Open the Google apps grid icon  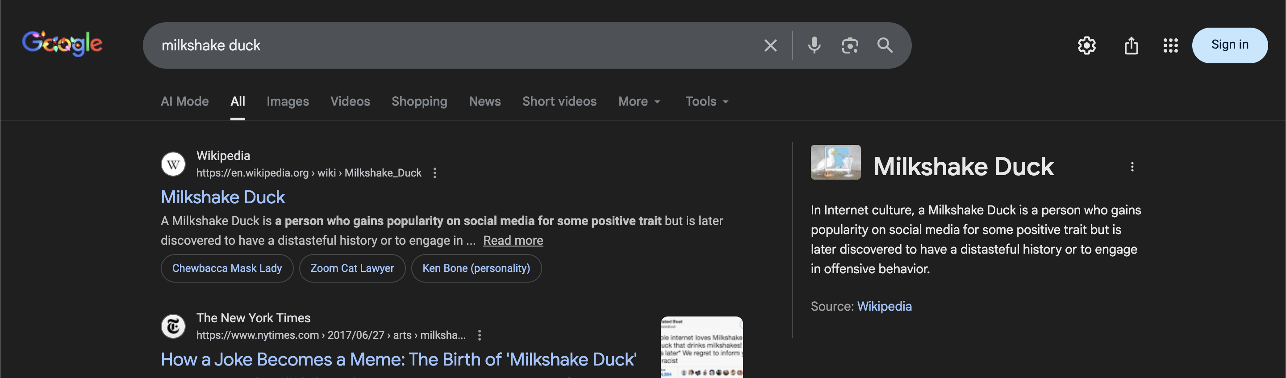(1170, 45)
